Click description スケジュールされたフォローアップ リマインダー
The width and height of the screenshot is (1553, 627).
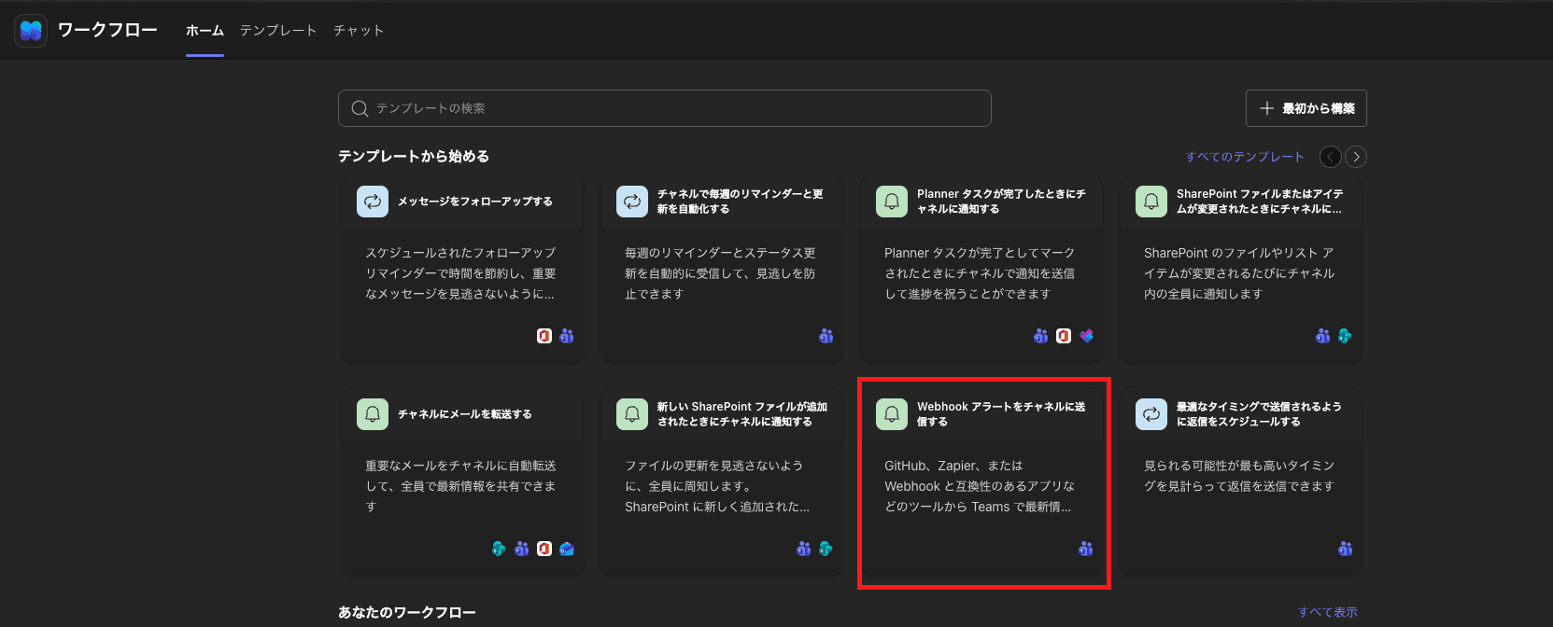pos(460,273)
